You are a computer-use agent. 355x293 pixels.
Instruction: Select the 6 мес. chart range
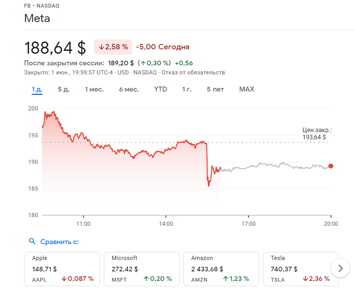click(129, 90)
